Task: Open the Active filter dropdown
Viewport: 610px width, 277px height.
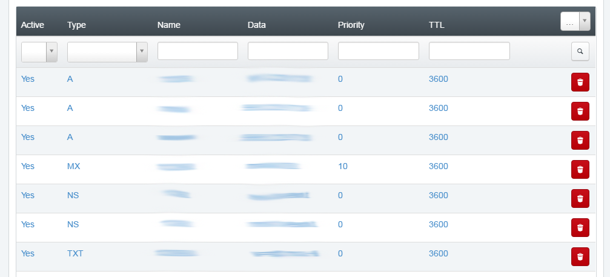Action: pos(39,52)
